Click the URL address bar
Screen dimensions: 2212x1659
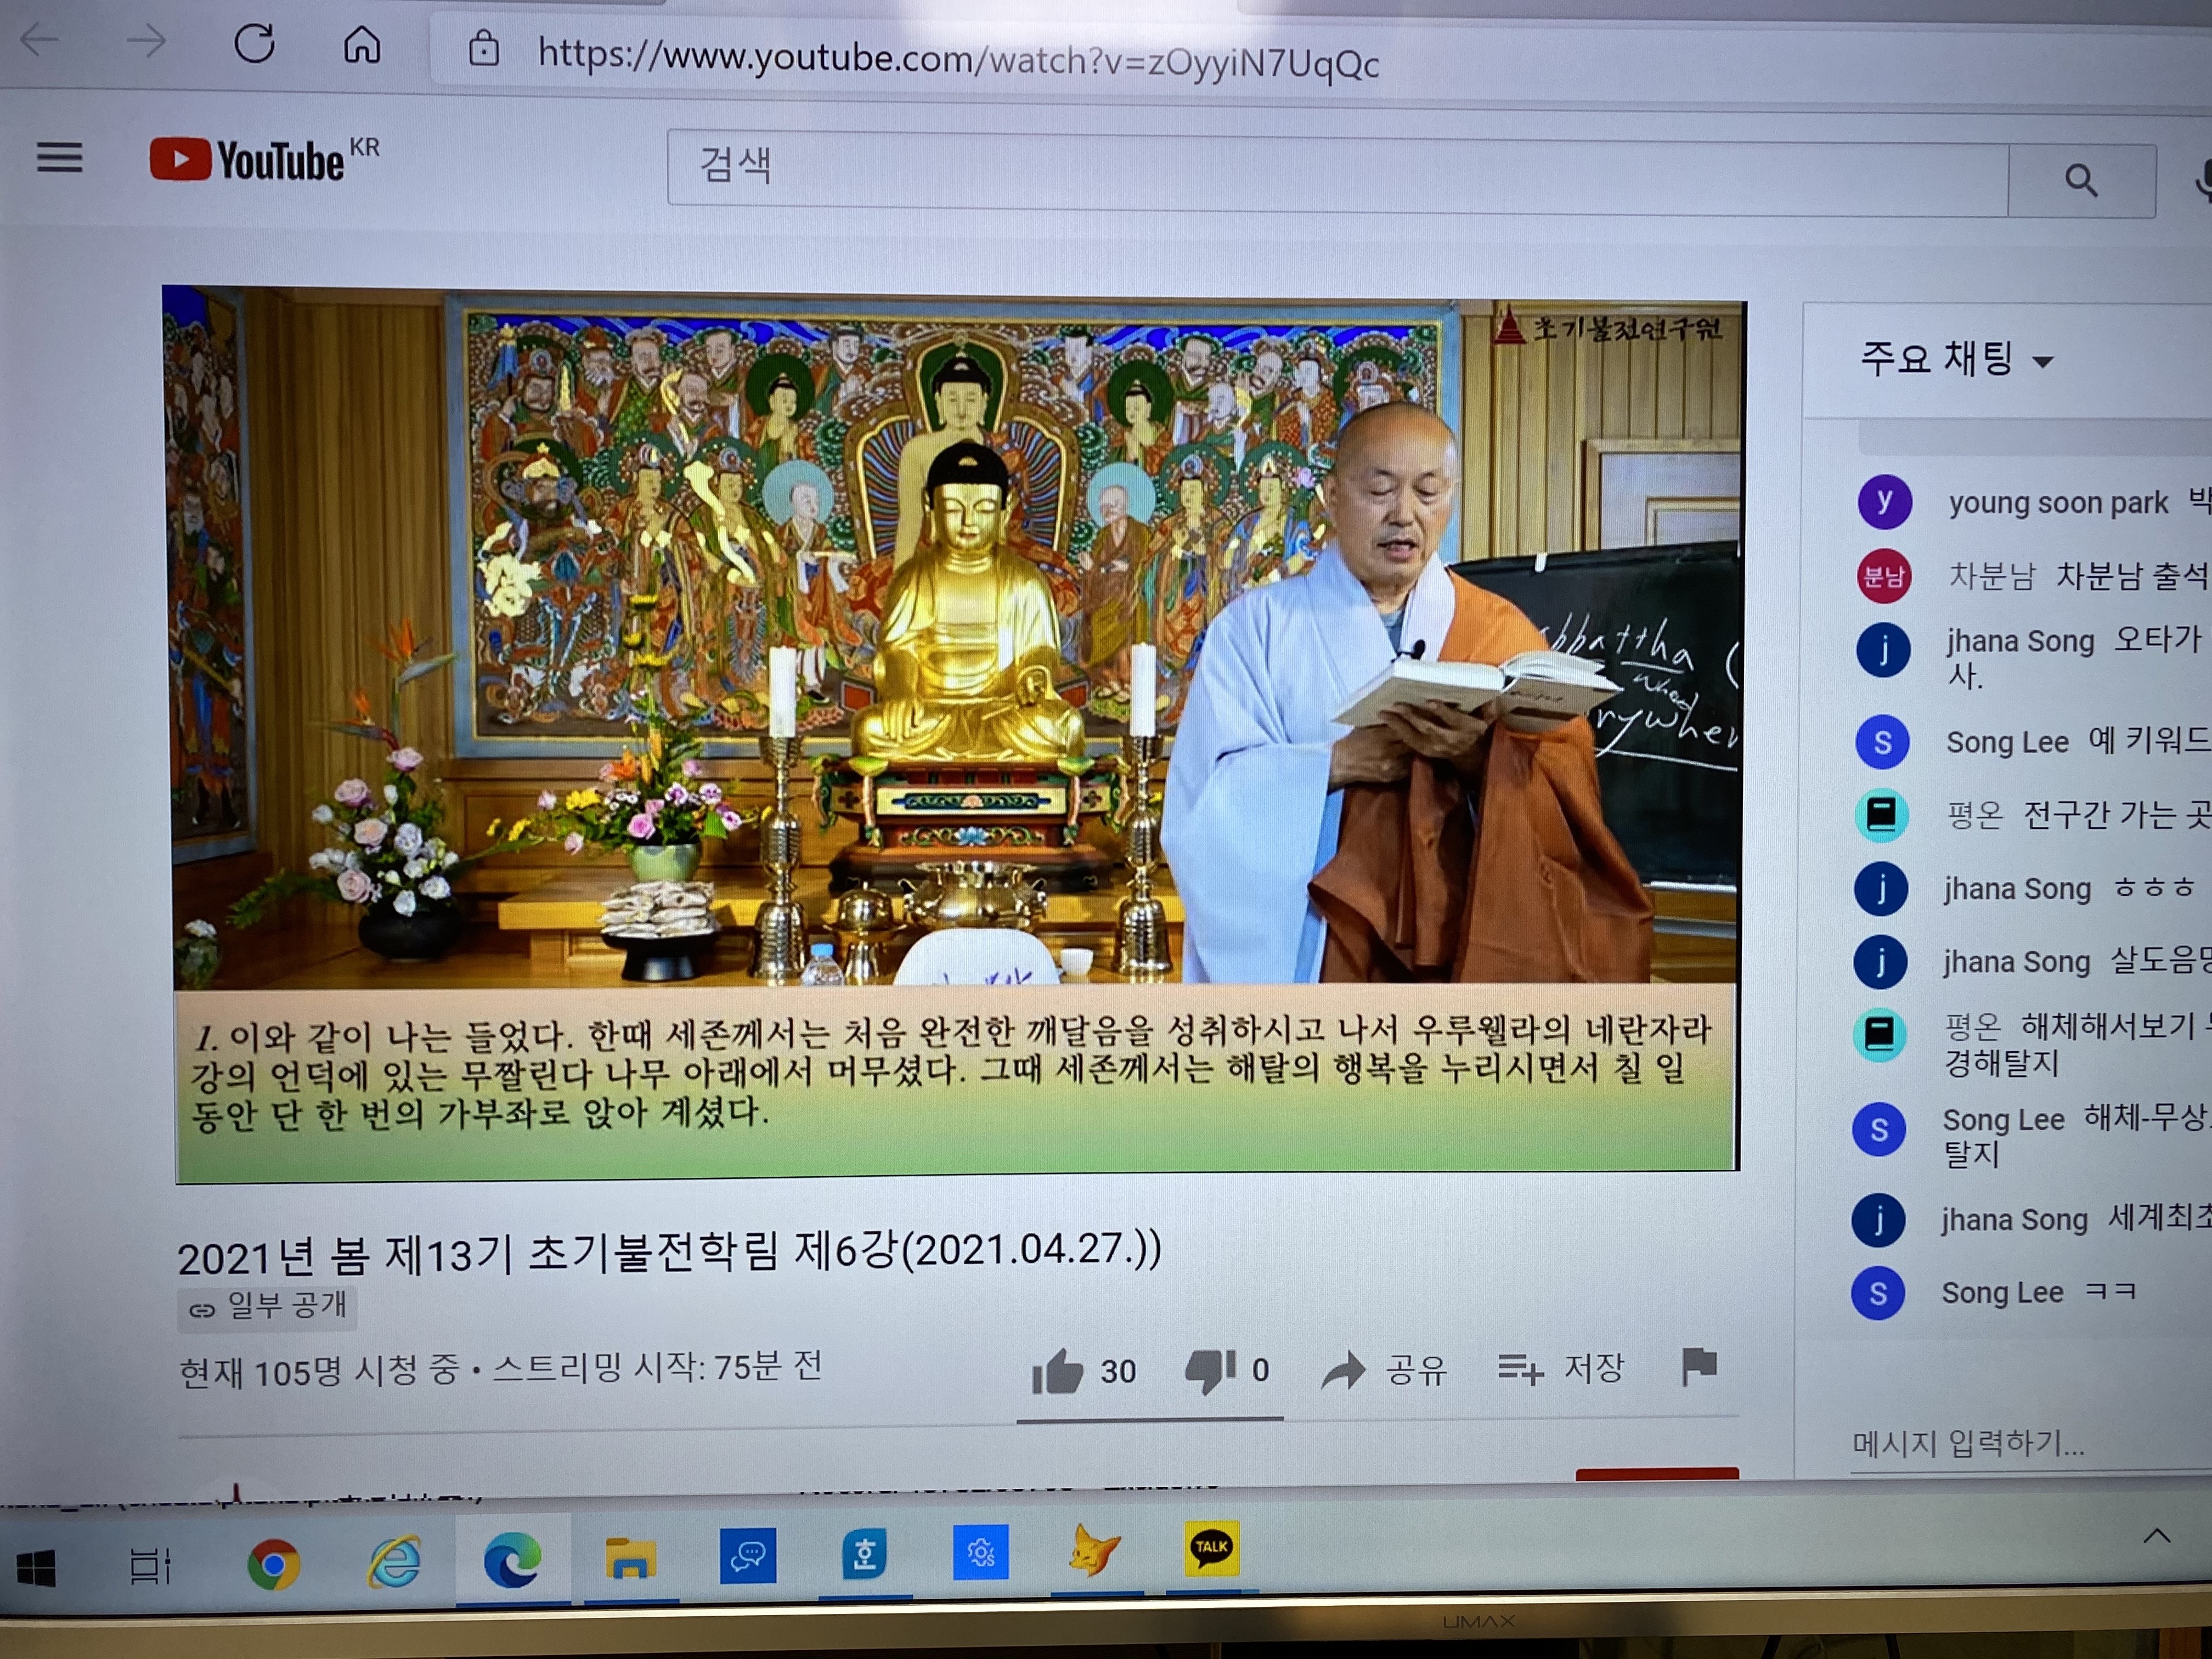coord(958,60)
